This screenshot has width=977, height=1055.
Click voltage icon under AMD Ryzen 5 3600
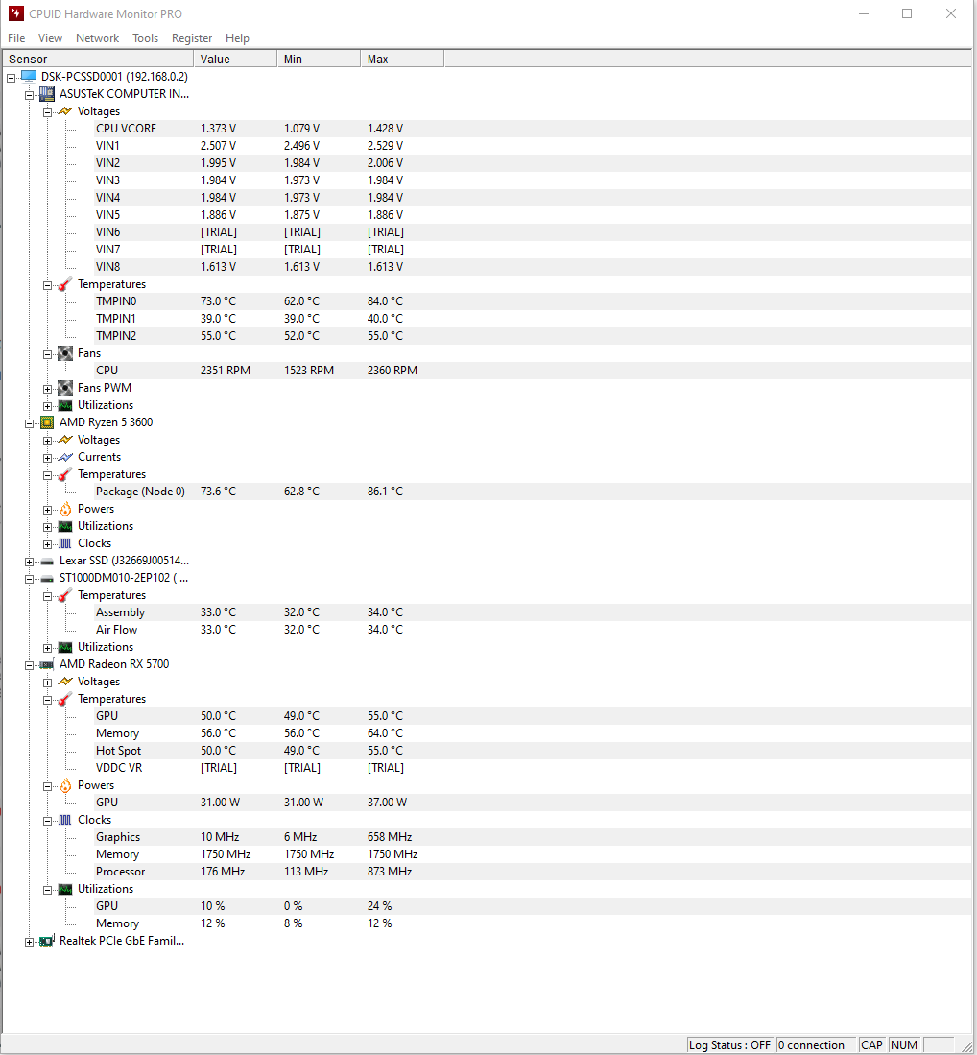tap(65, 440)
